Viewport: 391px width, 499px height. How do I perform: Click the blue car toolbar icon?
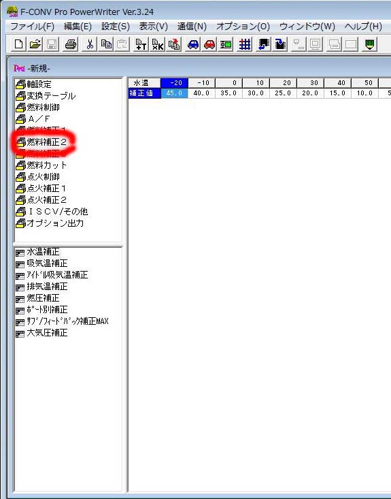pos(193,44)
